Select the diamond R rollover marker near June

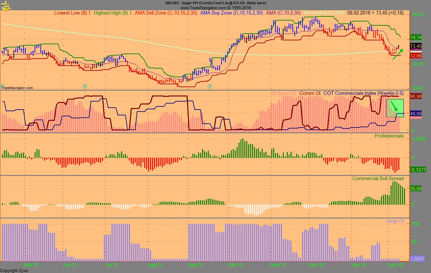[x=84, y=86]
